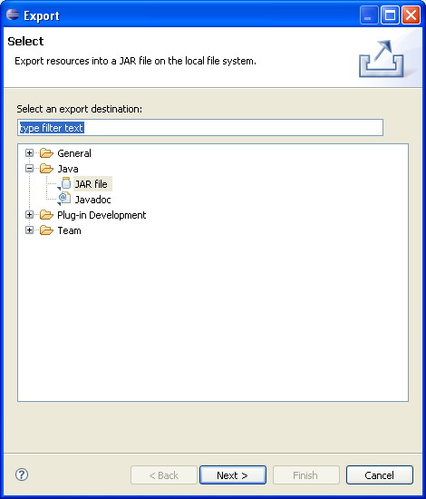Screen dimensions: 426x499
Task: Click the Javadoc document icon
Action: [65, 200]
